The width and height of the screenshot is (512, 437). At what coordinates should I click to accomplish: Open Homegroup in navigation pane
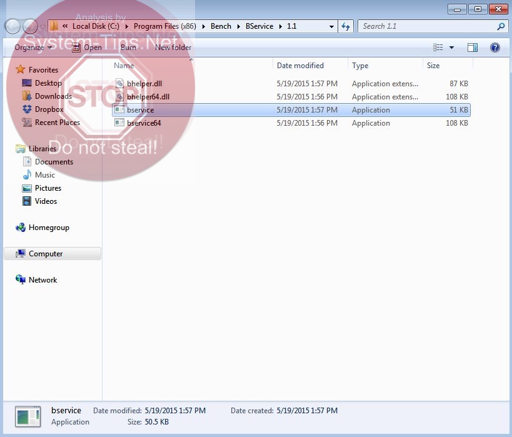pyautogui.click(x=49, y=228)
